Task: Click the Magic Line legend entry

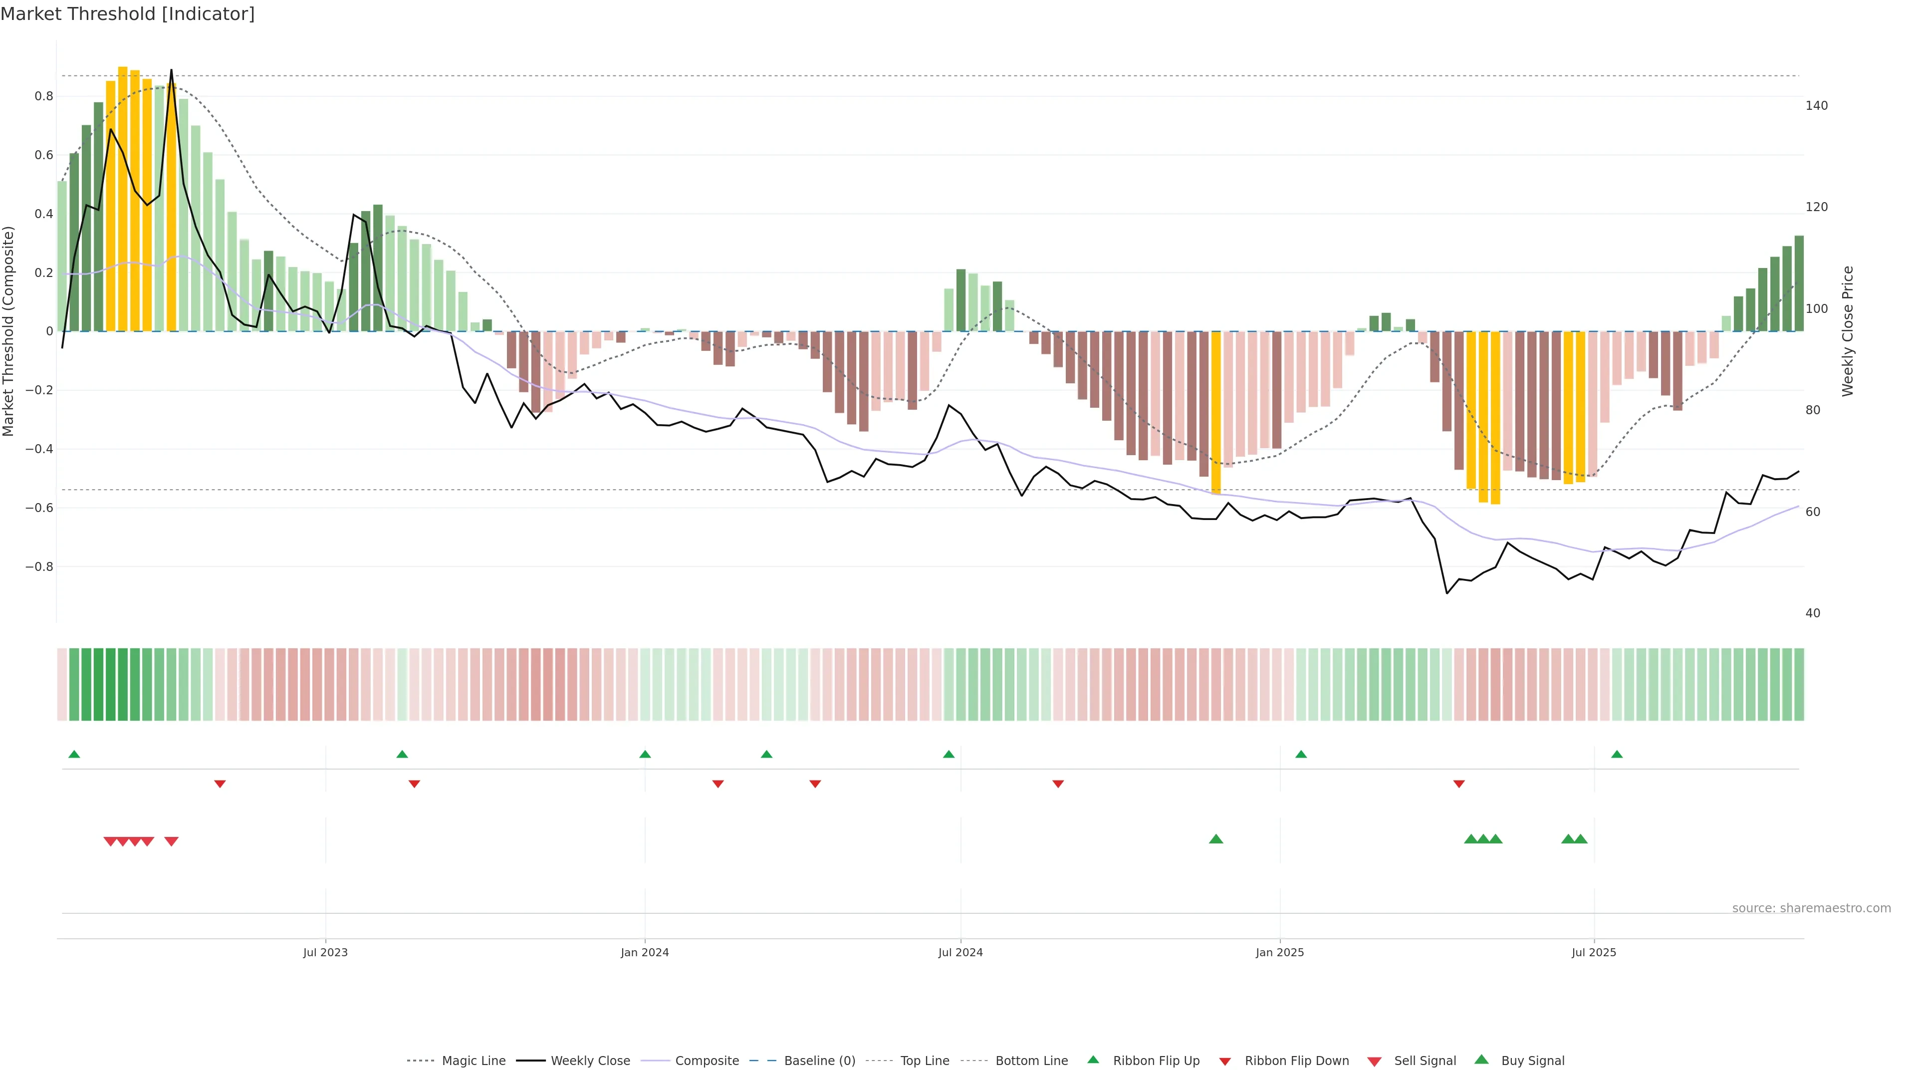Action: [473, 1061]
